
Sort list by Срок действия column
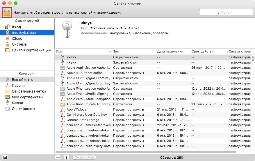209,51
